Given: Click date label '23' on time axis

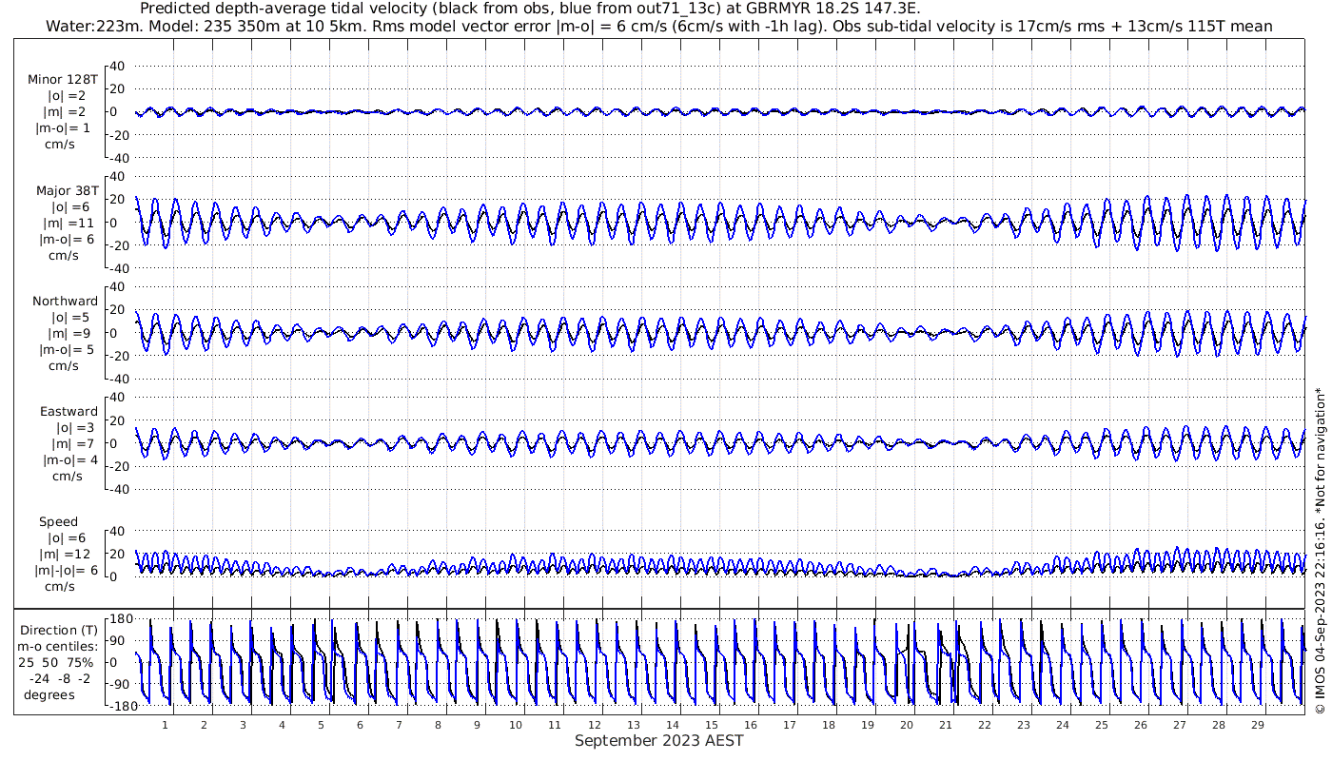Looking at the screenshot, I should click(x=1023, y=725).
